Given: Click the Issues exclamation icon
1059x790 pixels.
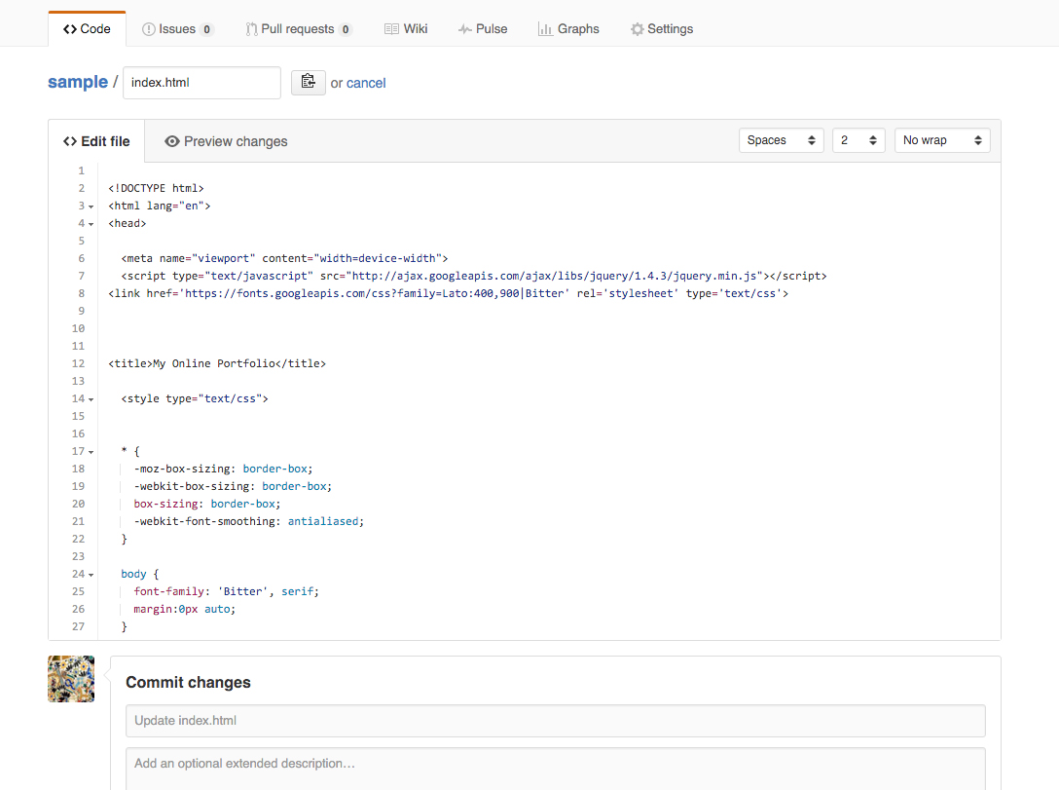Looking at the screenshot, I should click(149, 29).
